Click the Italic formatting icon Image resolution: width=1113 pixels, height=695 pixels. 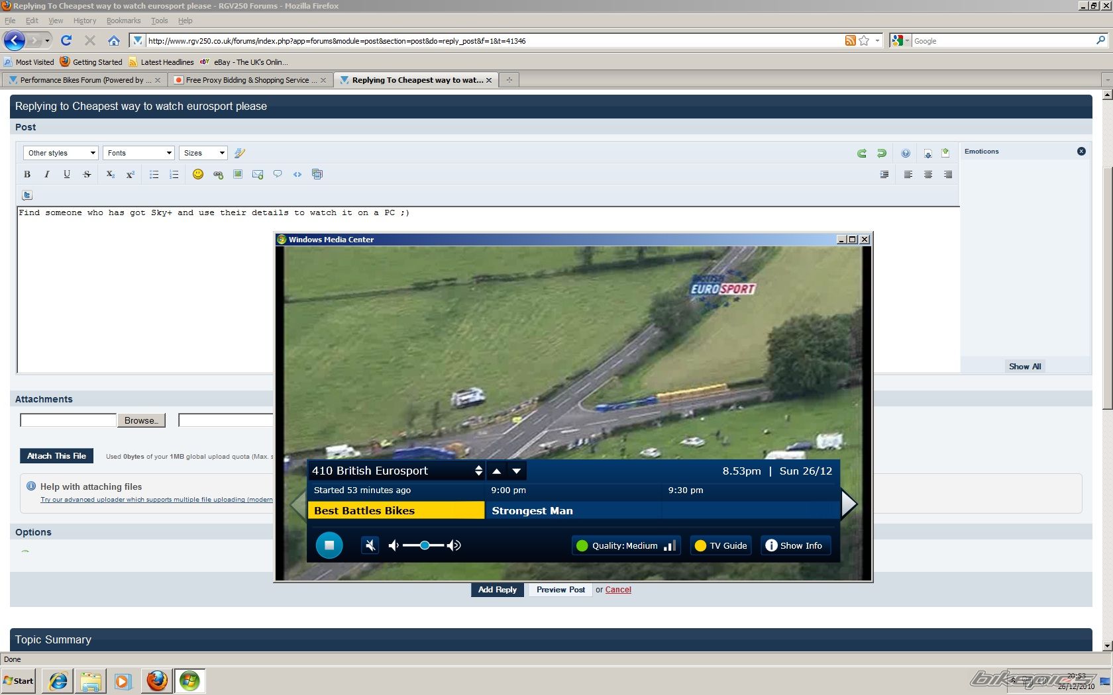46,174
